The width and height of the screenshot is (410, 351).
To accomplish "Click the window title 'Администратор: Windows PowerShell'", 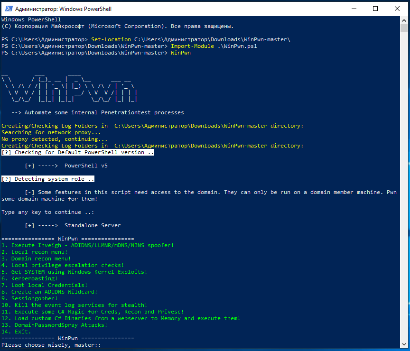I will [63, 9].
